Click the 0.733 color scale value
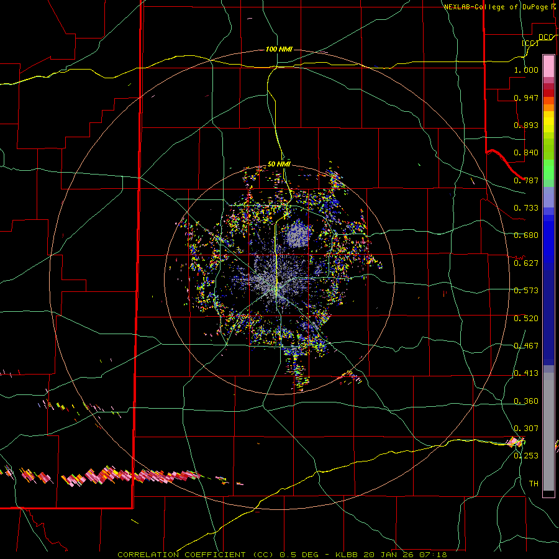The width and height of the screenshot is (559, 559). click(x=526, y=208)
